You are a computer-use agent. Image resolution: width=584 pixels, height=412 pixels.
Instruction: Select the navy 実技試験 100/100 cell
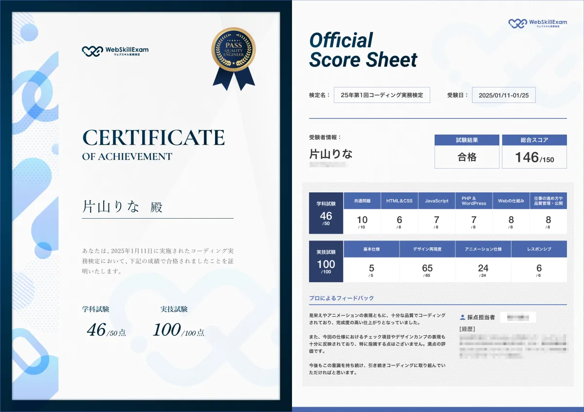click(x=326, y=263)
